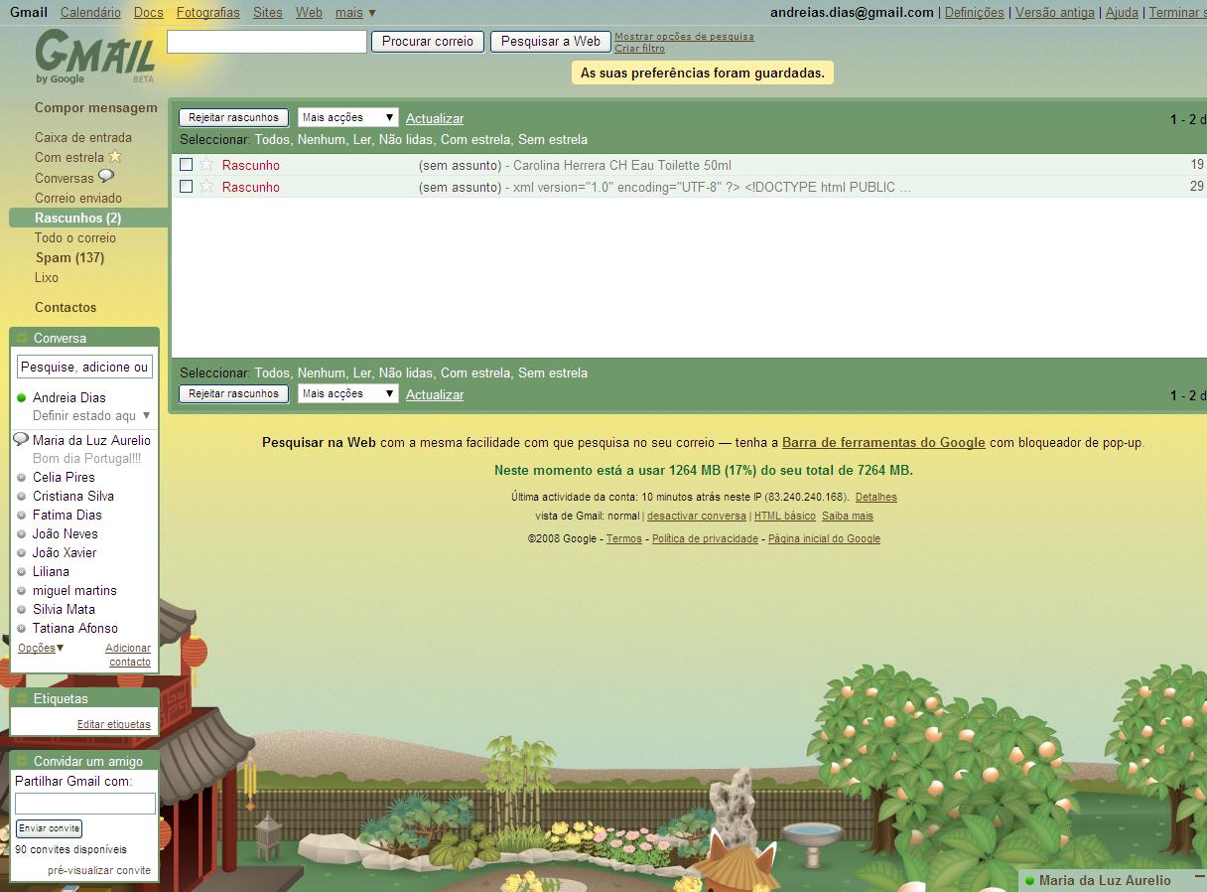Image resolution: width=1207 pixels, height=892 pixels.
Task: Click status dot beside Celia Pires
Action: (x=22, y=478)
